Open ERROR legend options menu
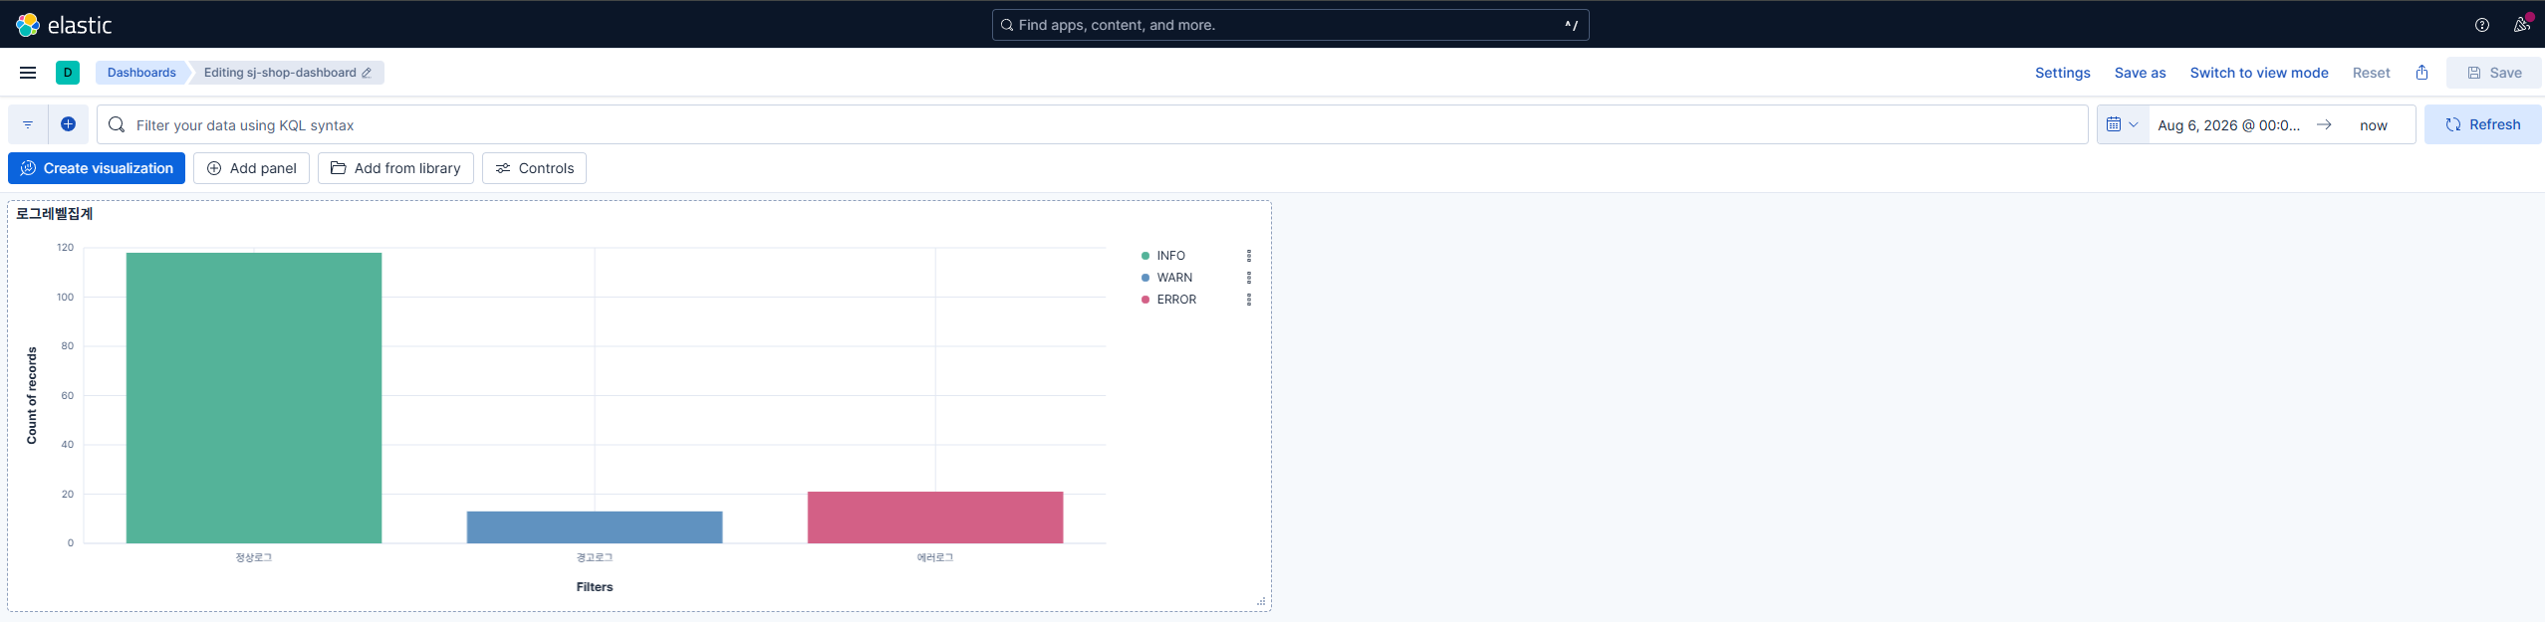Viewport: 2545px width, 622px height. pos(1248,300)
